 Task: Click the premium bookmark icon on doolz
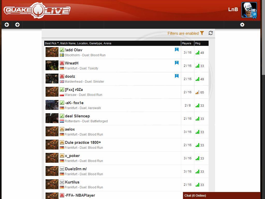click(176, 76)
